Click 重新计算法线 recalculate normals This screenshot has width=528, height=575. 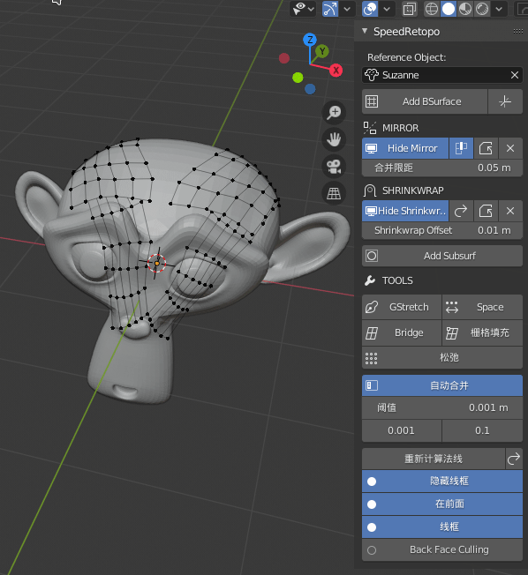click(434, 459)
